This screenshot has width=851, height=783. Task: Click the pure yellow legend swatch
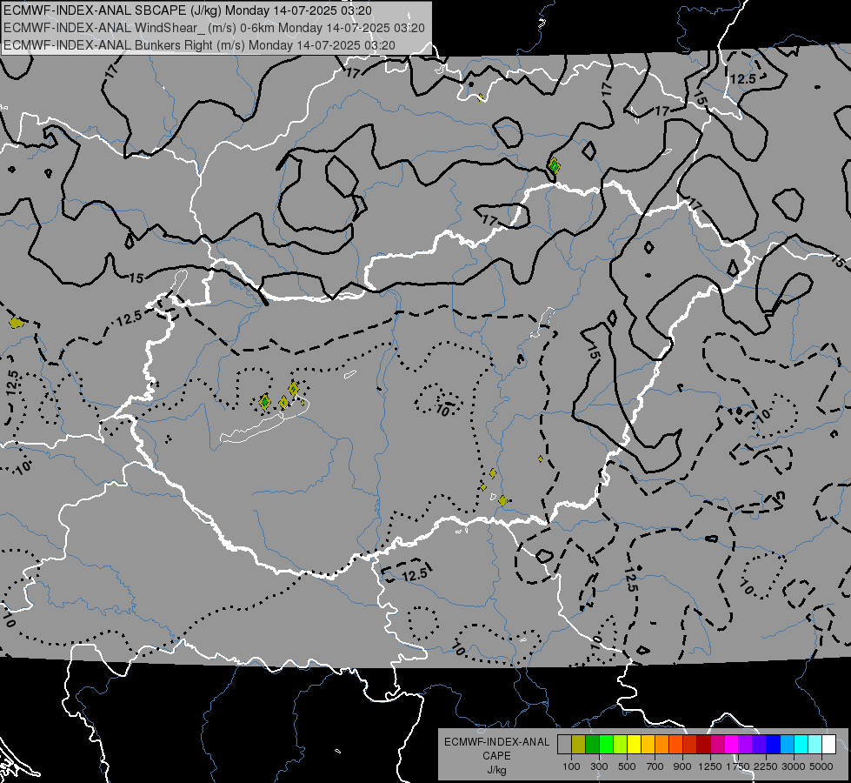point(634,745)
